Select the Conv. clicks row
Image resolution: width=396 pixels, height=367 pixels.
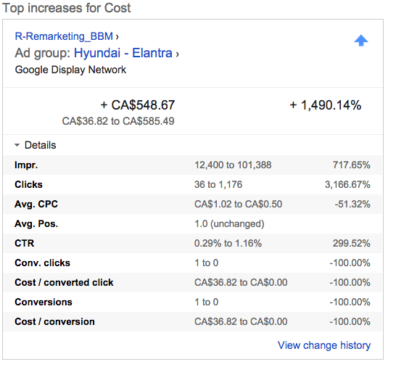193,263
